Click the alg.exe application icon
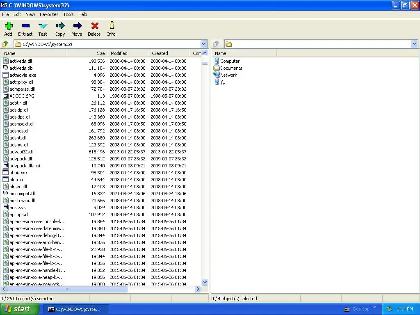The height and width of the screenshot is (315, 420). point(6,180)
